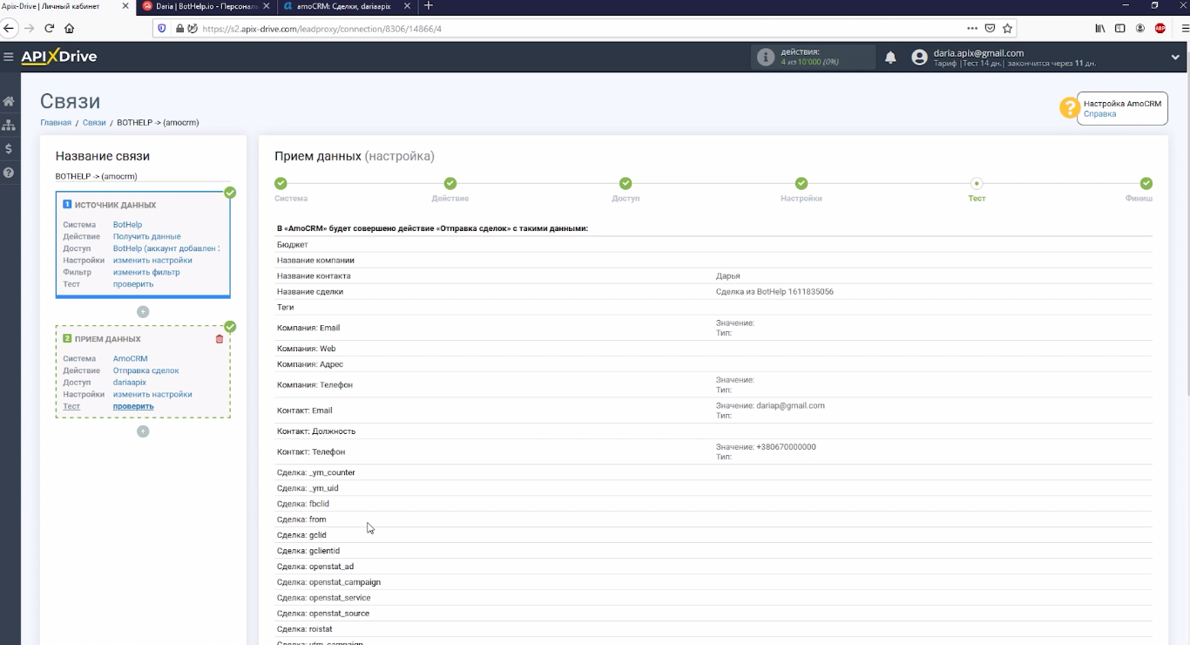Go to browser home page icon
Screen dimensions: 1190x645
click(70, 28)
